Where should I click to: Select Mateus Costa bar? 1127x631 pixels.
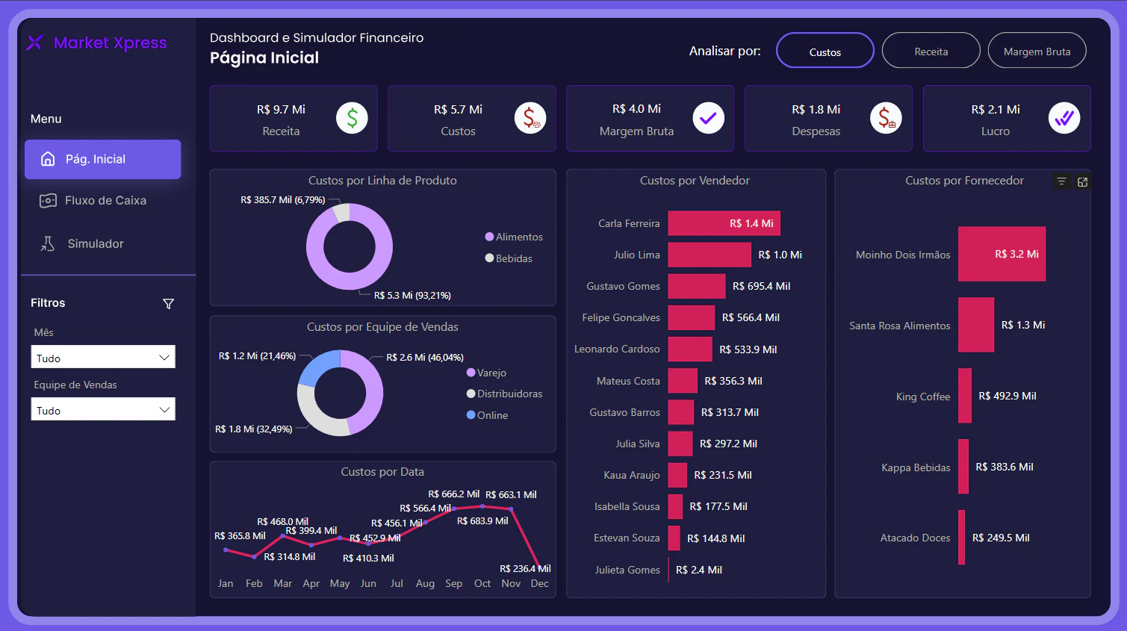click(683, 381)
